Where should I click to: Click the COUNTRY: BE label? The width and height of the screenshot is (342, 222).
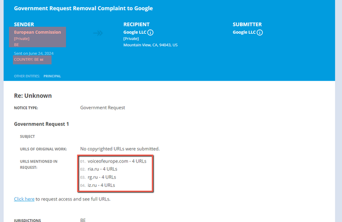[x=29, y=60]
